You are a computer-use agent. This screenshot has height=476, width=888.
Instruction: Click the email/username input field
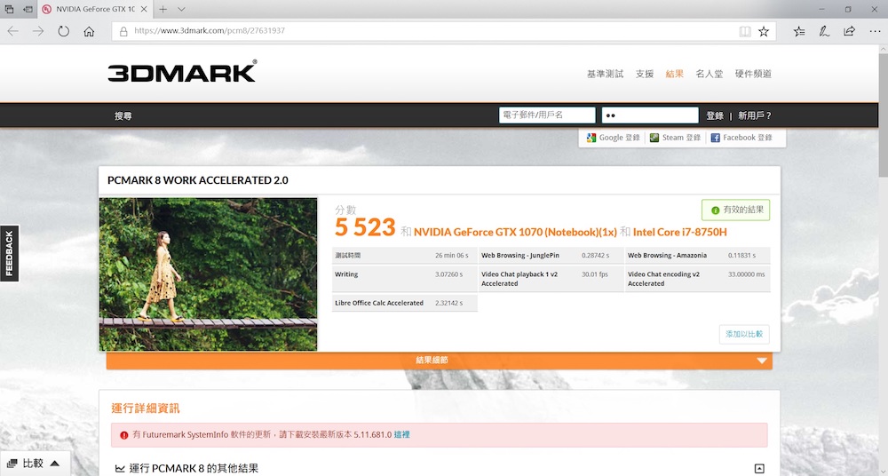pyautogui.click(x=547, y=115)
